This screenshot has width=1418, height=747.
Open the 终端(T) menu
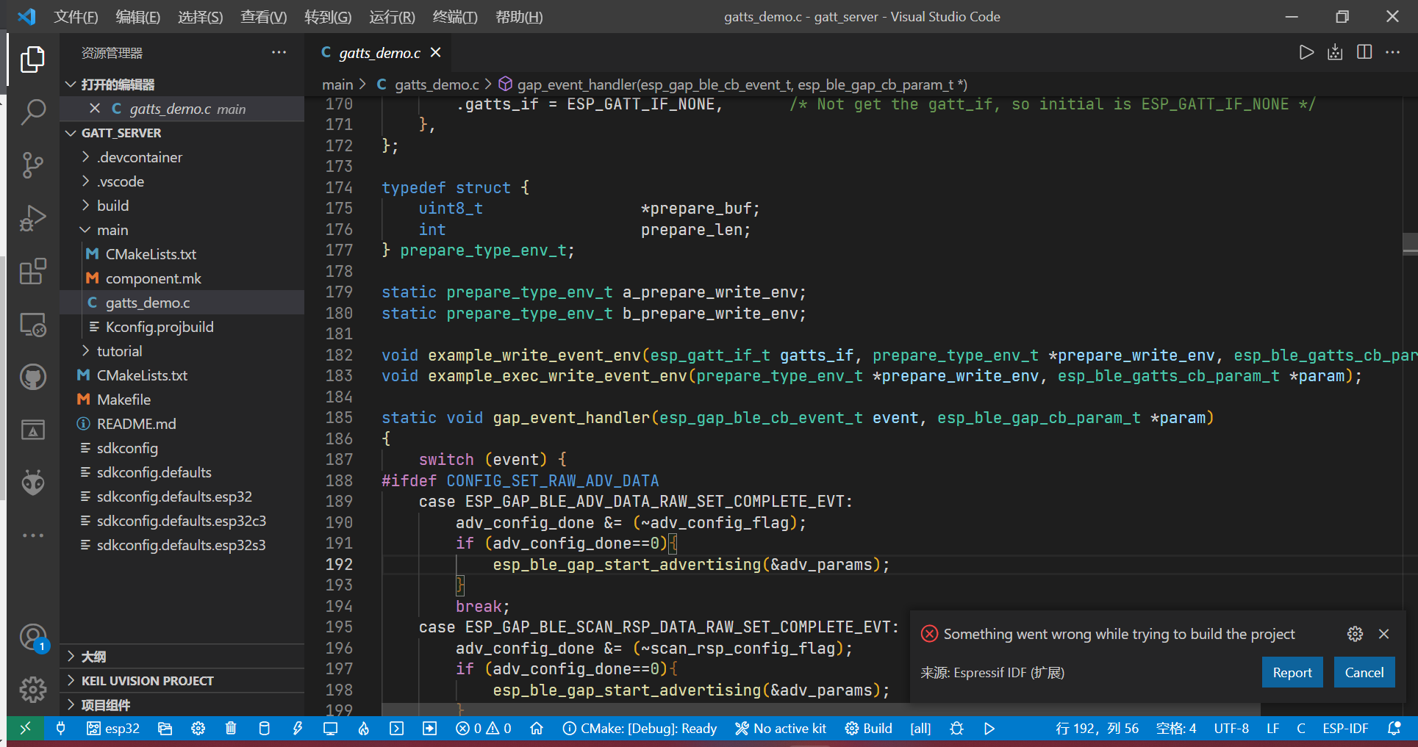coord(455,16)
